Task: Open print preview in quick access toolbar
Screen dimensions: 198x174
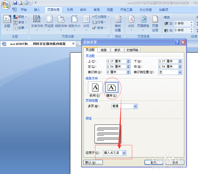Action: pos(21,3)
